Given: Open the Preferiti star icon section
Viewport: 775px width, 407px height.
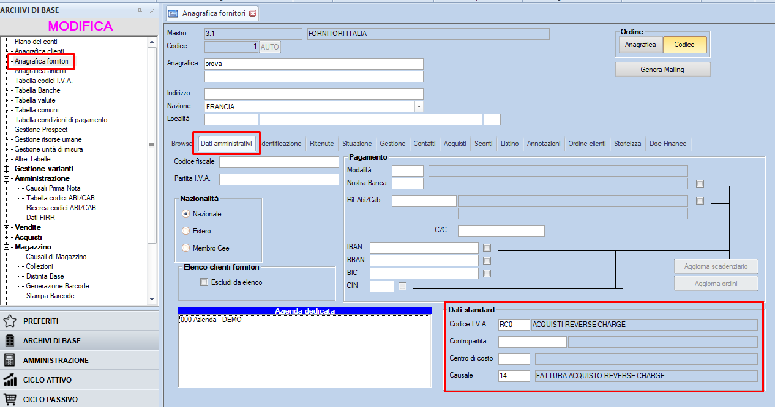Looking at the screenshot, I should coord(10,321).
